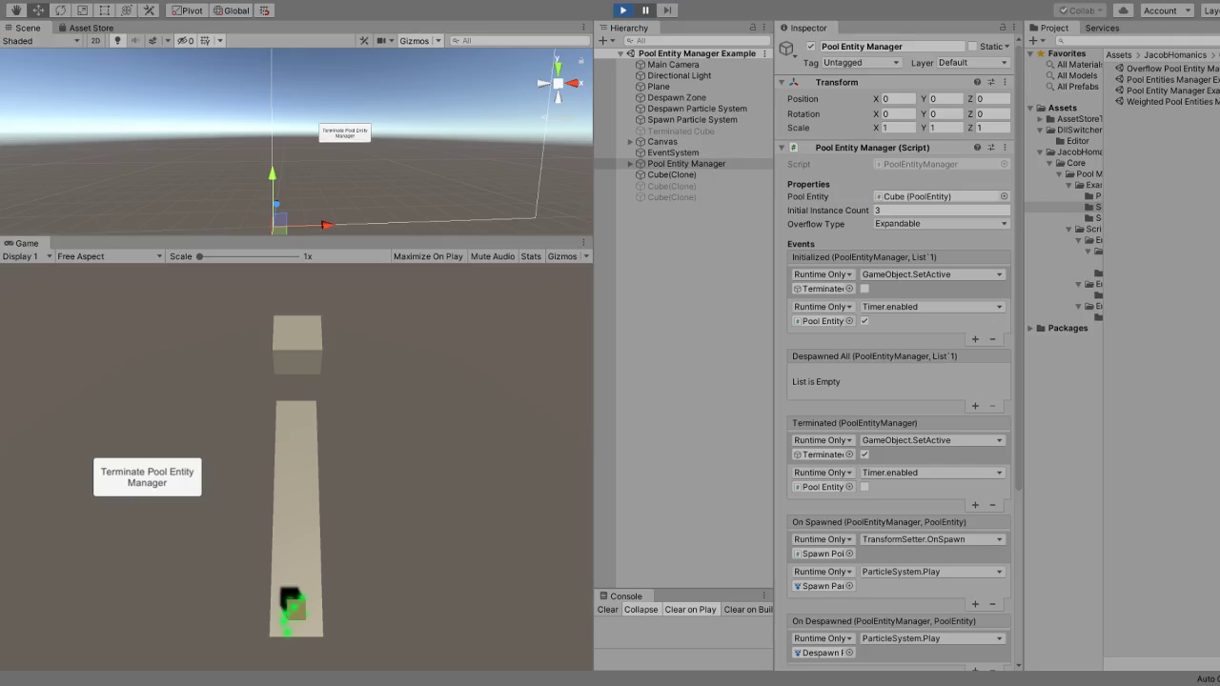The height and width of the screenshot is (686, 1220).
Task: Toggle 2D scene view mode
Action: 95,41
